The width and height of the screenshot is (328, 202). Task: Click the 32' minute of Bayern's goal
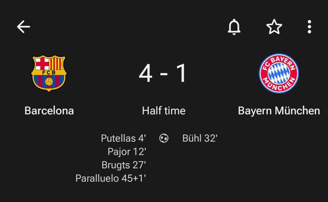211,138
